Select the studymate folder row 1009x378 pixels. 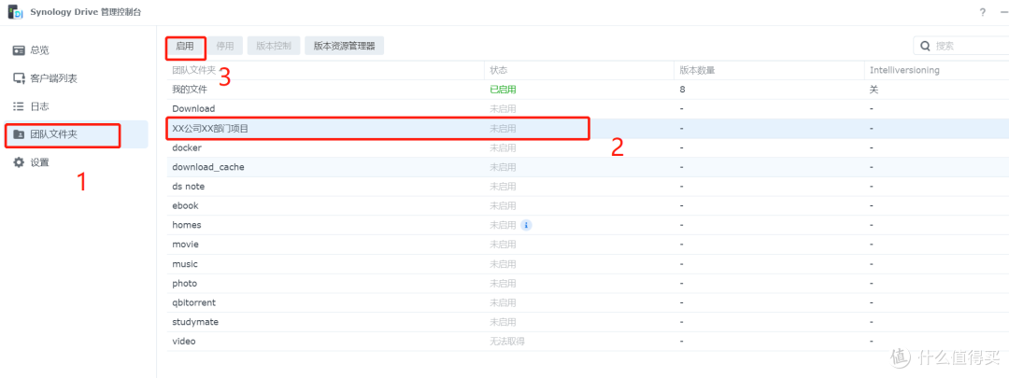click(589, 321)
